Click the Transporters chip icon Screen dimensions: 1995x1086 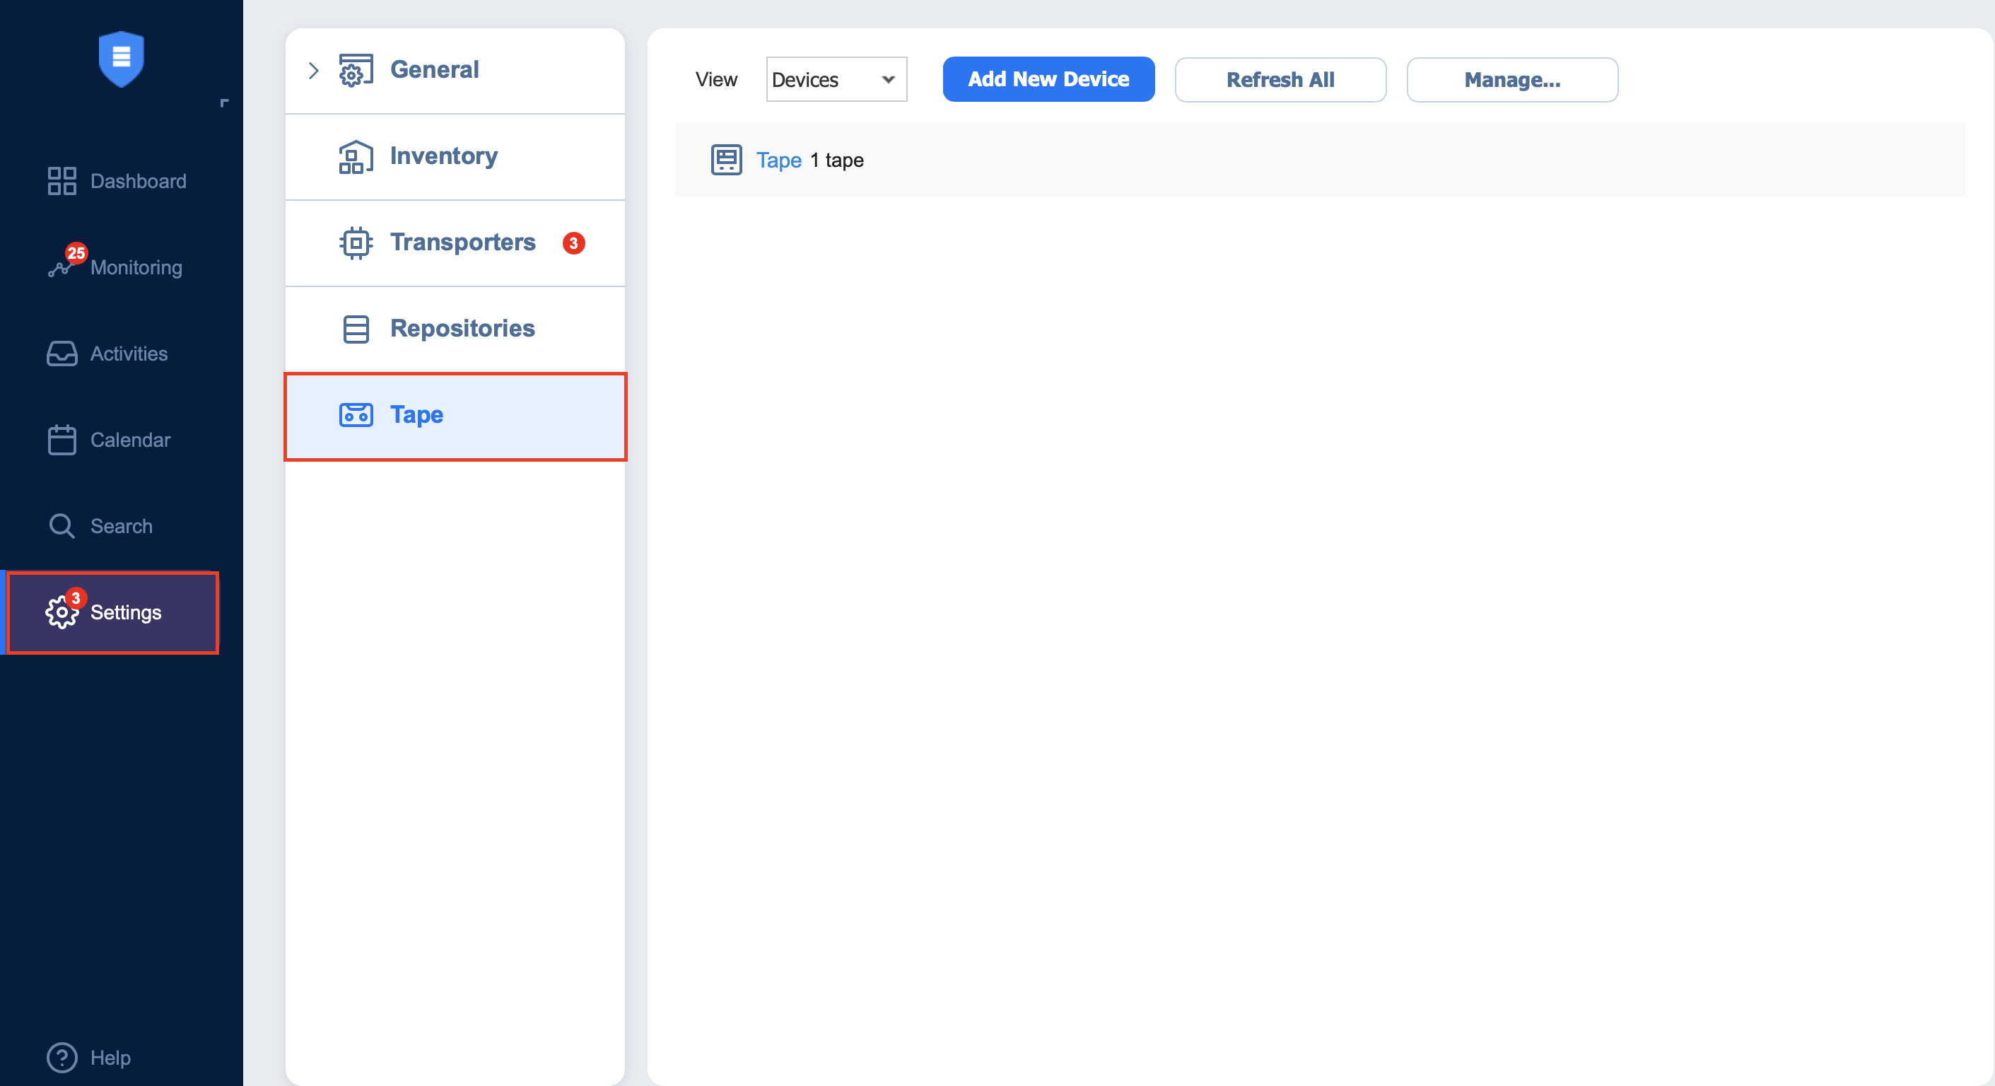356,243
